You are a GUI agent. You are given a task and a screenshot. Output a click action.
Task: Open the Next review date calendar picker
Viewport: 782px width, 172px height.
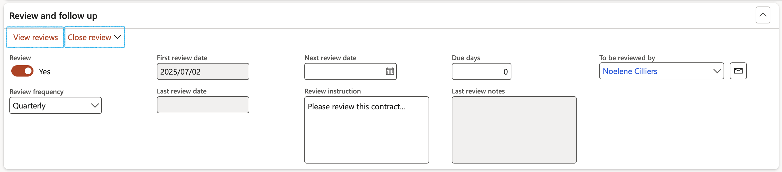pyautogui.click(x=390, y=71)
